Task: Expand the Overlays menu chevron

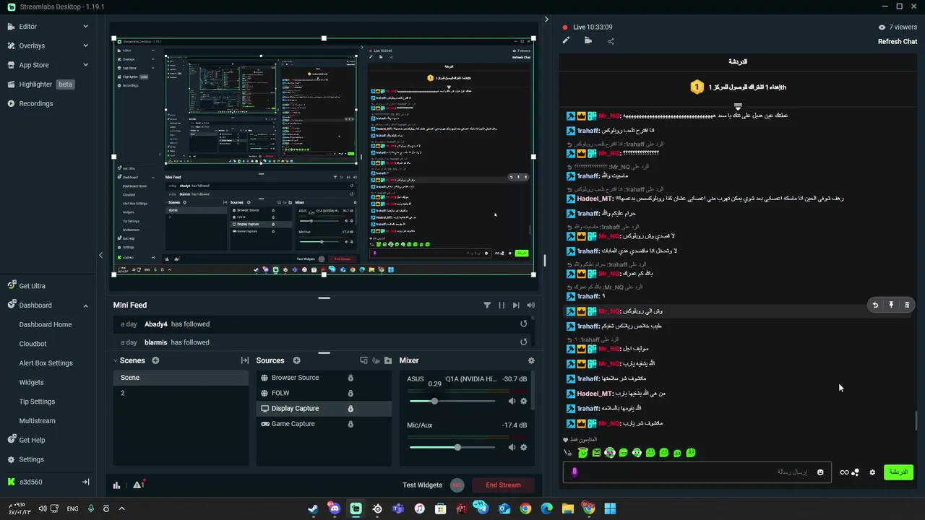Action: pyautogui.click(x=85, y=45)
